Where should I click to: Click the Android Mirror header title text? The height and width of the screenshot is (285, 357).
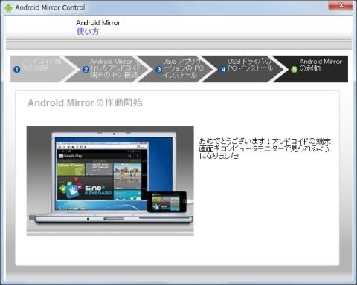pos(98,23)
